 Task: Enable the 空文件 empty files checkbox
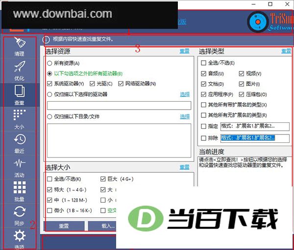coord(103,210)
